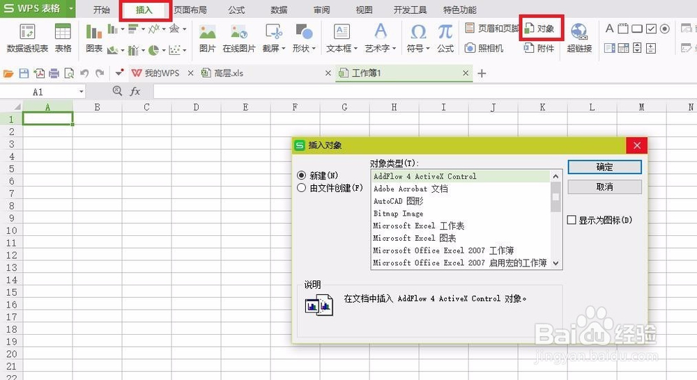The image size is (697, 380).
Task: Expand the pie chart type dropdown
Action: [x=164, y=49]
